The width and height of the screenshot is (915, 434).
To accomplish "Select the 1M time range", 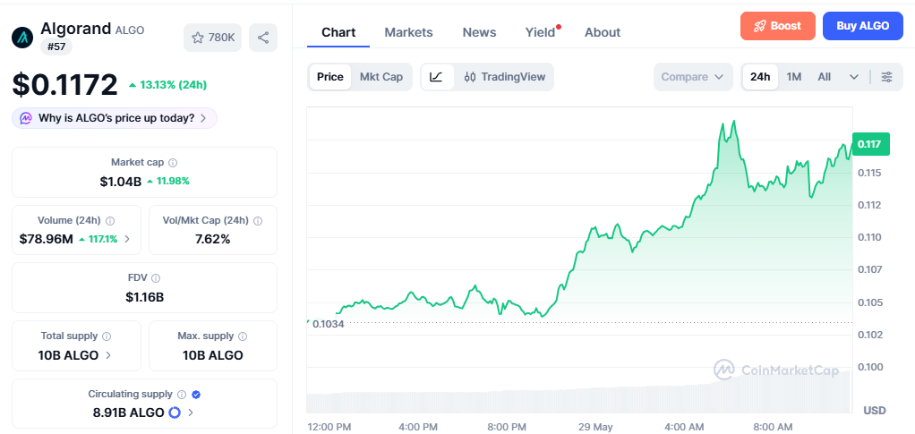I will 793,77.
